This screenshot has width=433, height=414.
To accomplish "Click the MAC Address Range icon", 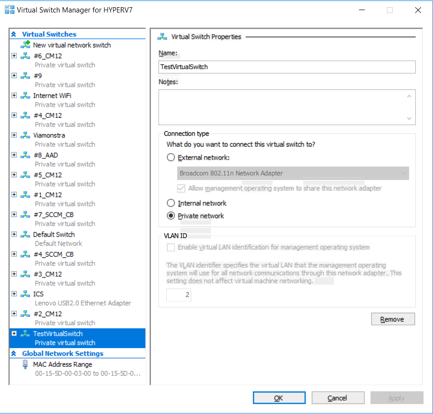I will (25, 364).
